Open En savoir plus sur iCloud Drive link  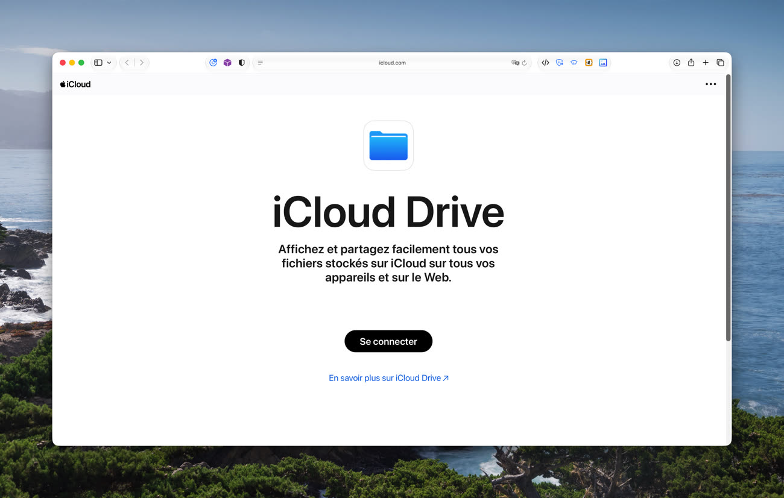pyautogui.click(x=388, y=378)
